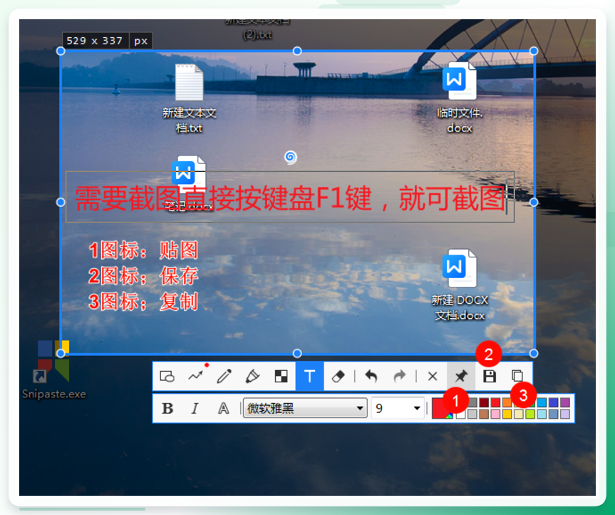
Task: Select the marker highlighter tool
Action: (252, 377)
